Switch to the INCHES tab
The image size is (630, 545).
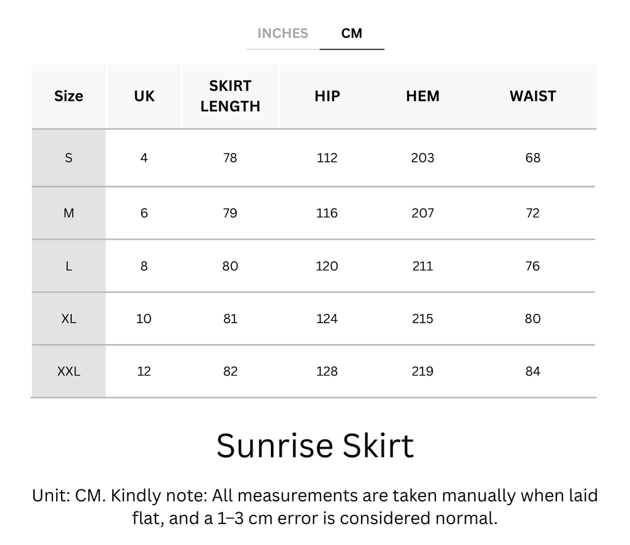[282, 33]
